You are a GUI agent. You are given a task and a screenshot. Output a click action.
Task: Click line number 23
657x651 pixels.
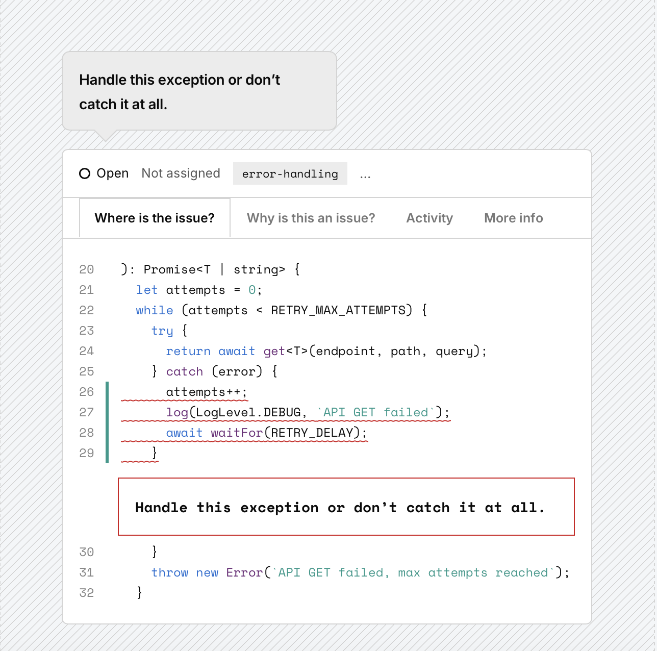pos(87,331)
